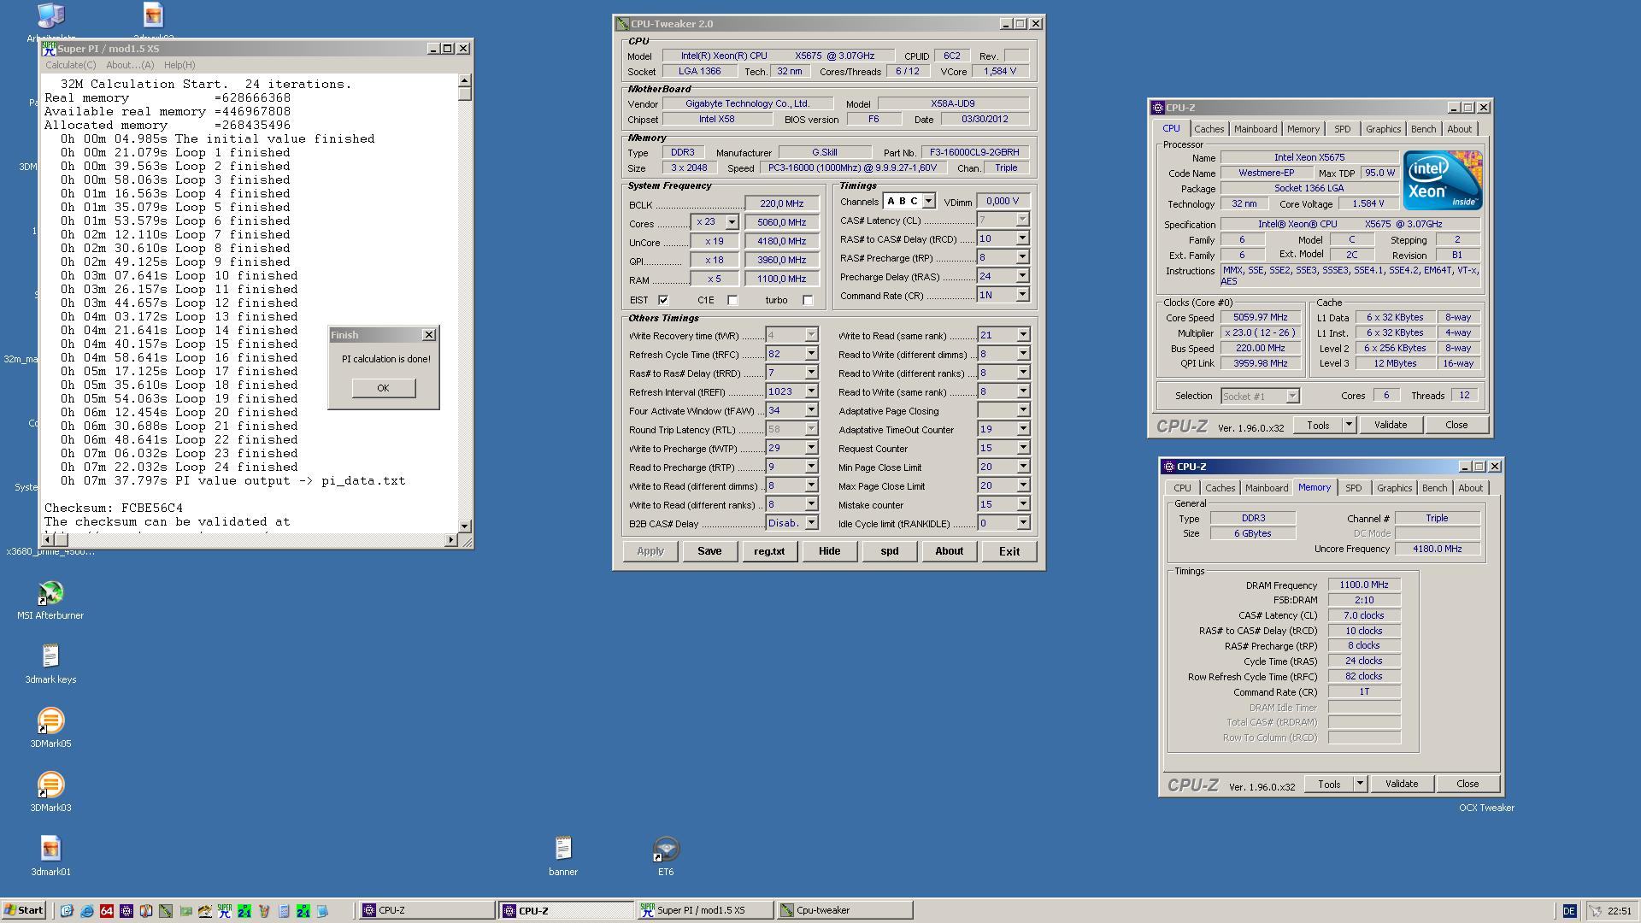The image size is (1641, 923).
Task: Switch to Super PI taskbar button
Action: click(x=705, y=910)
